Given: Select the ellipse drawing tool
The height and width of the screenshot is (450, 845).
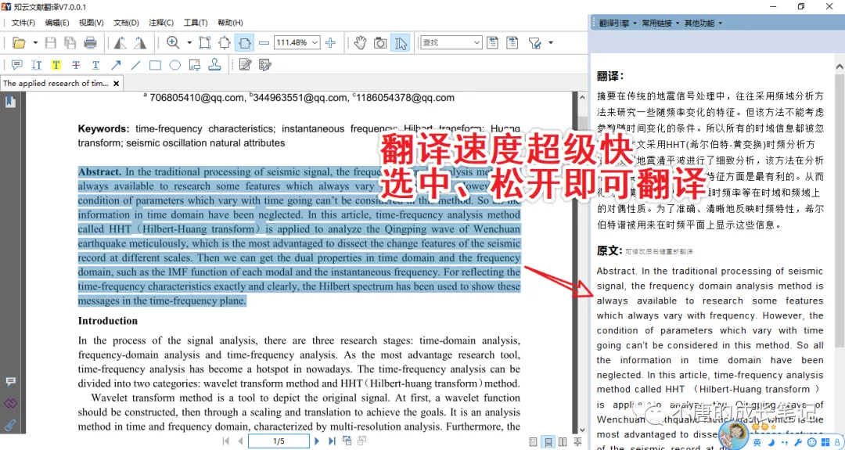Looking at the screenshot, I should [x=175, y=65].
